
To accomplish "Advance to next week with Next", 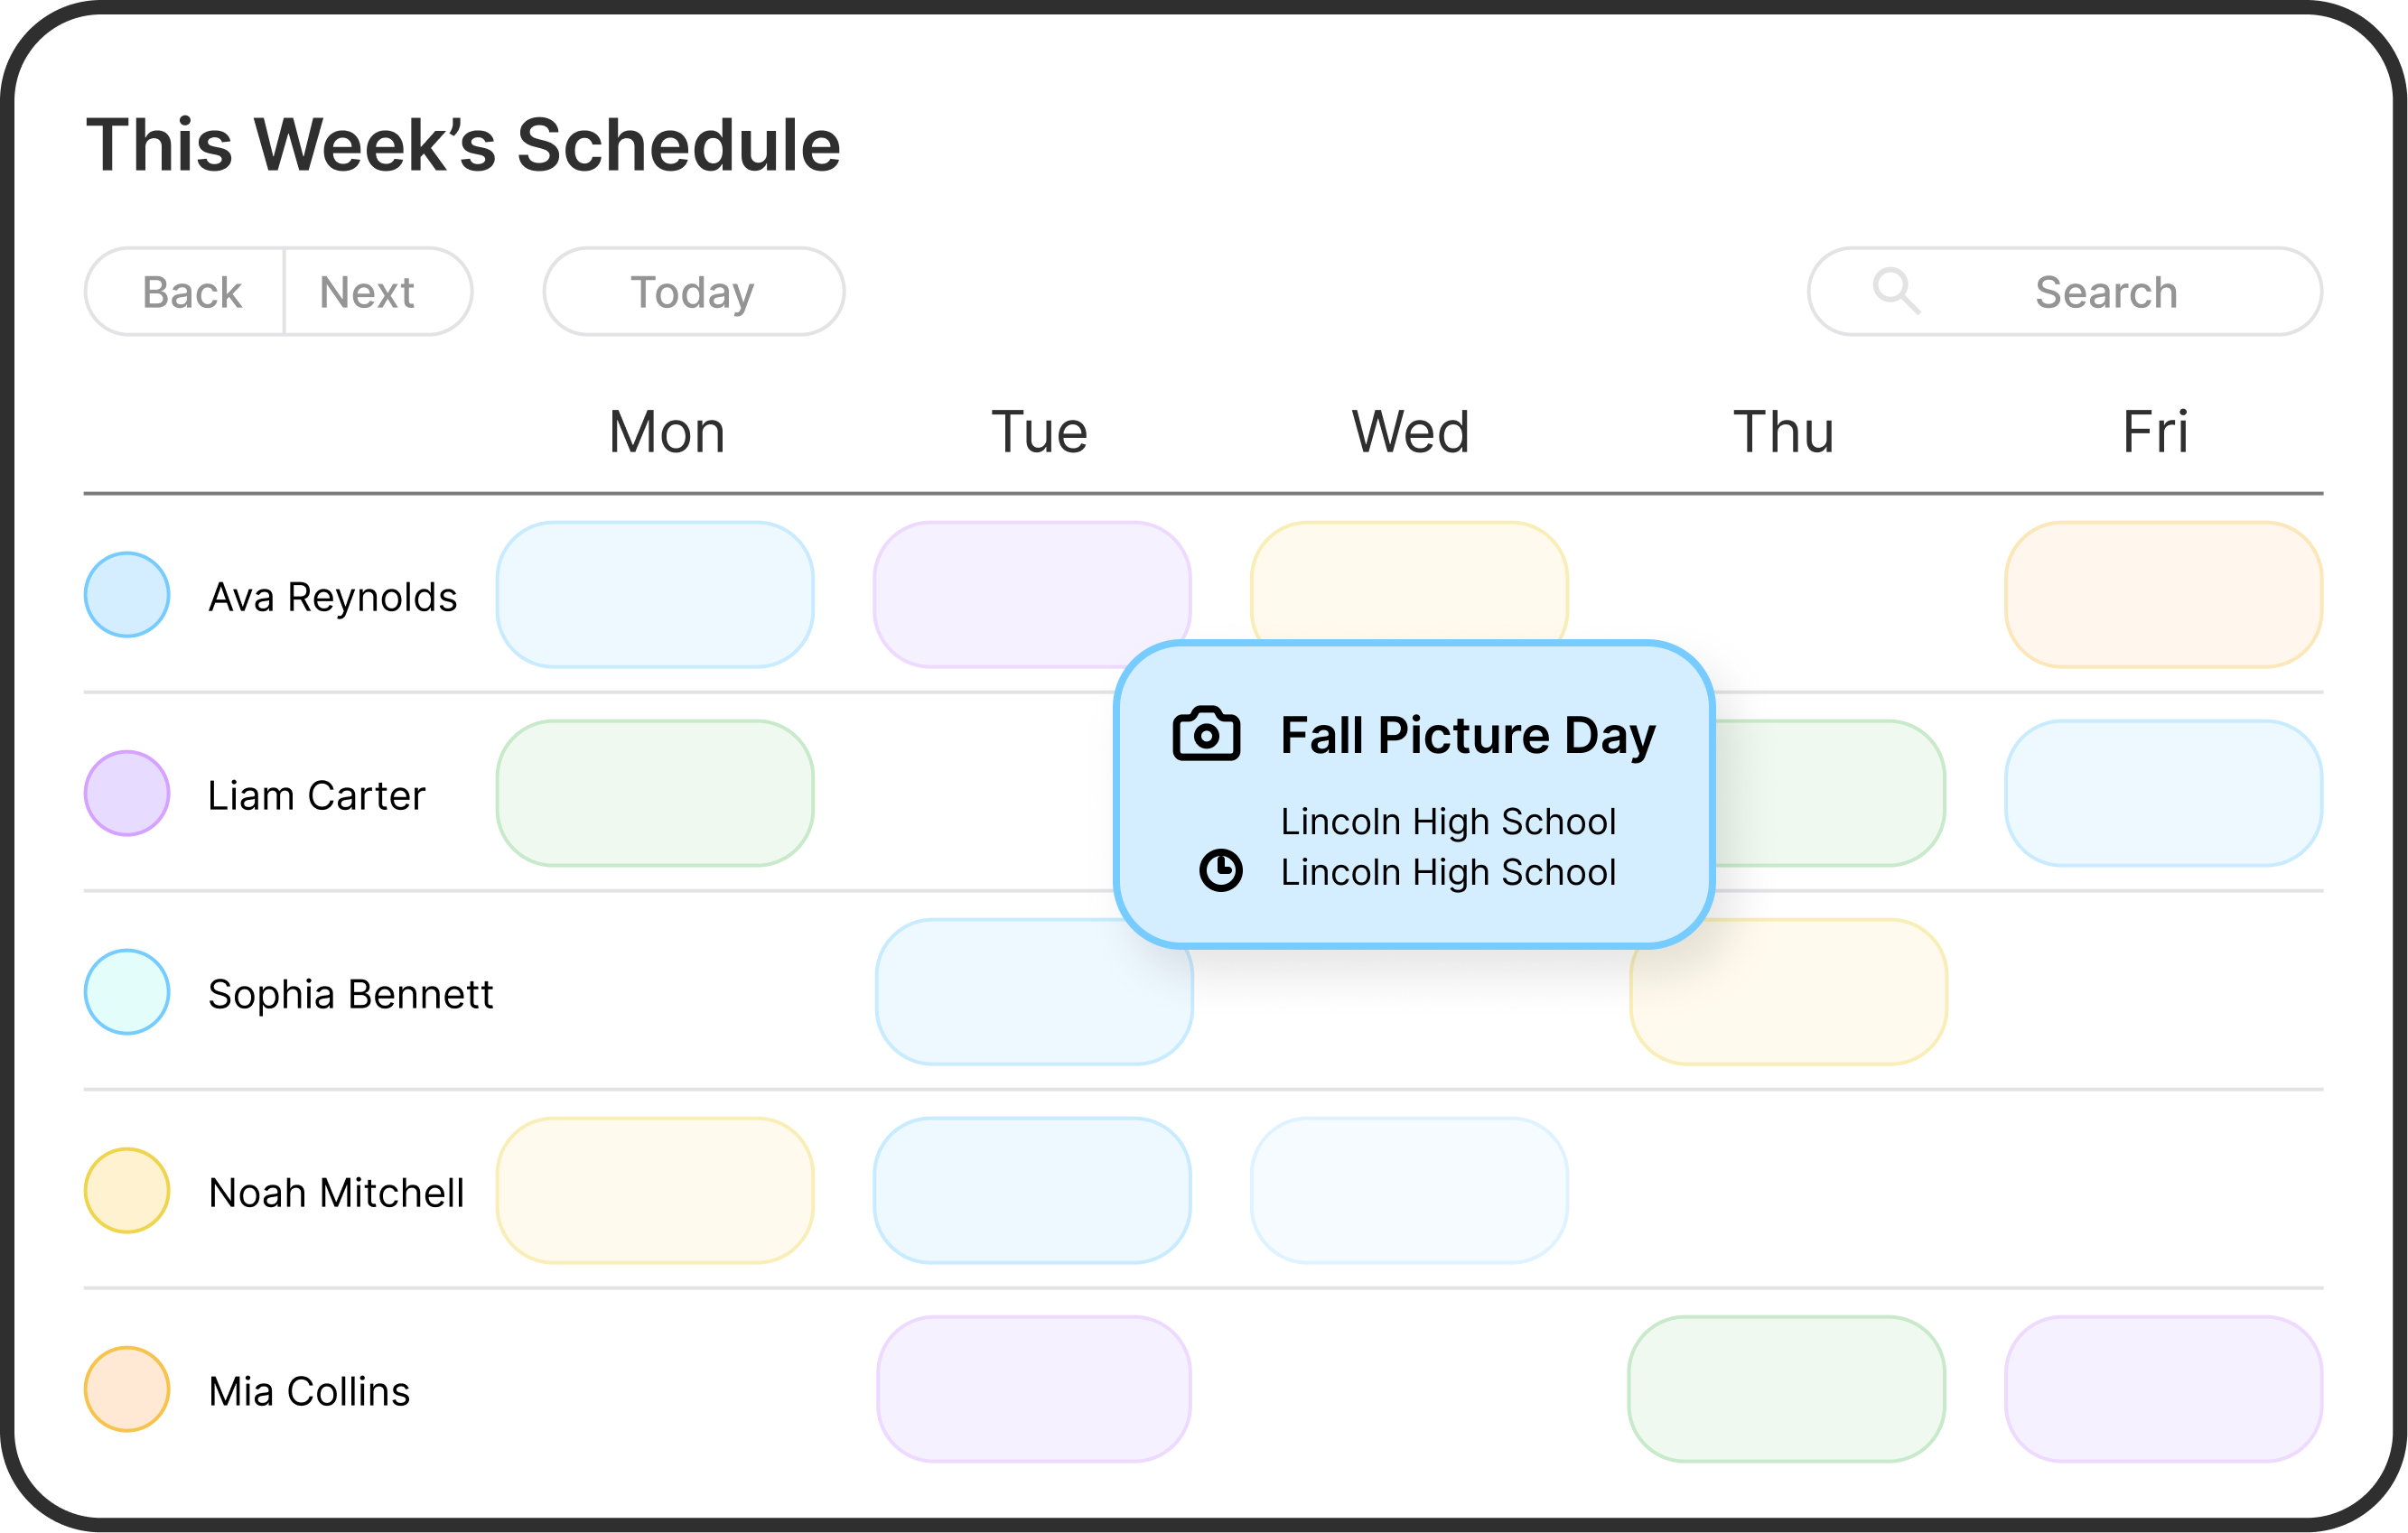I will coord(367,292).
